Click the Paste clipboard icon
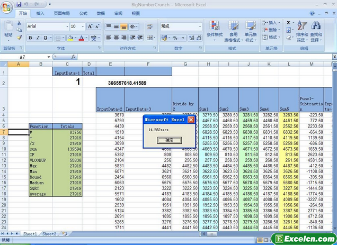This screenshot has width=337, height=245. click(8, 26)
